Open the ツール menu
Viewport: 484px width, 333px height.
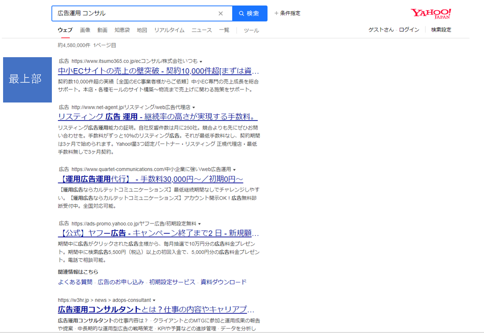(251, 30)
